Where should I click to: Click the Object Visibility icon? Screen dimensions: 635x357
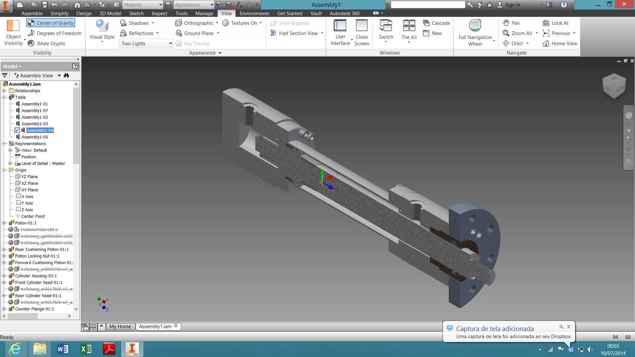13,25
